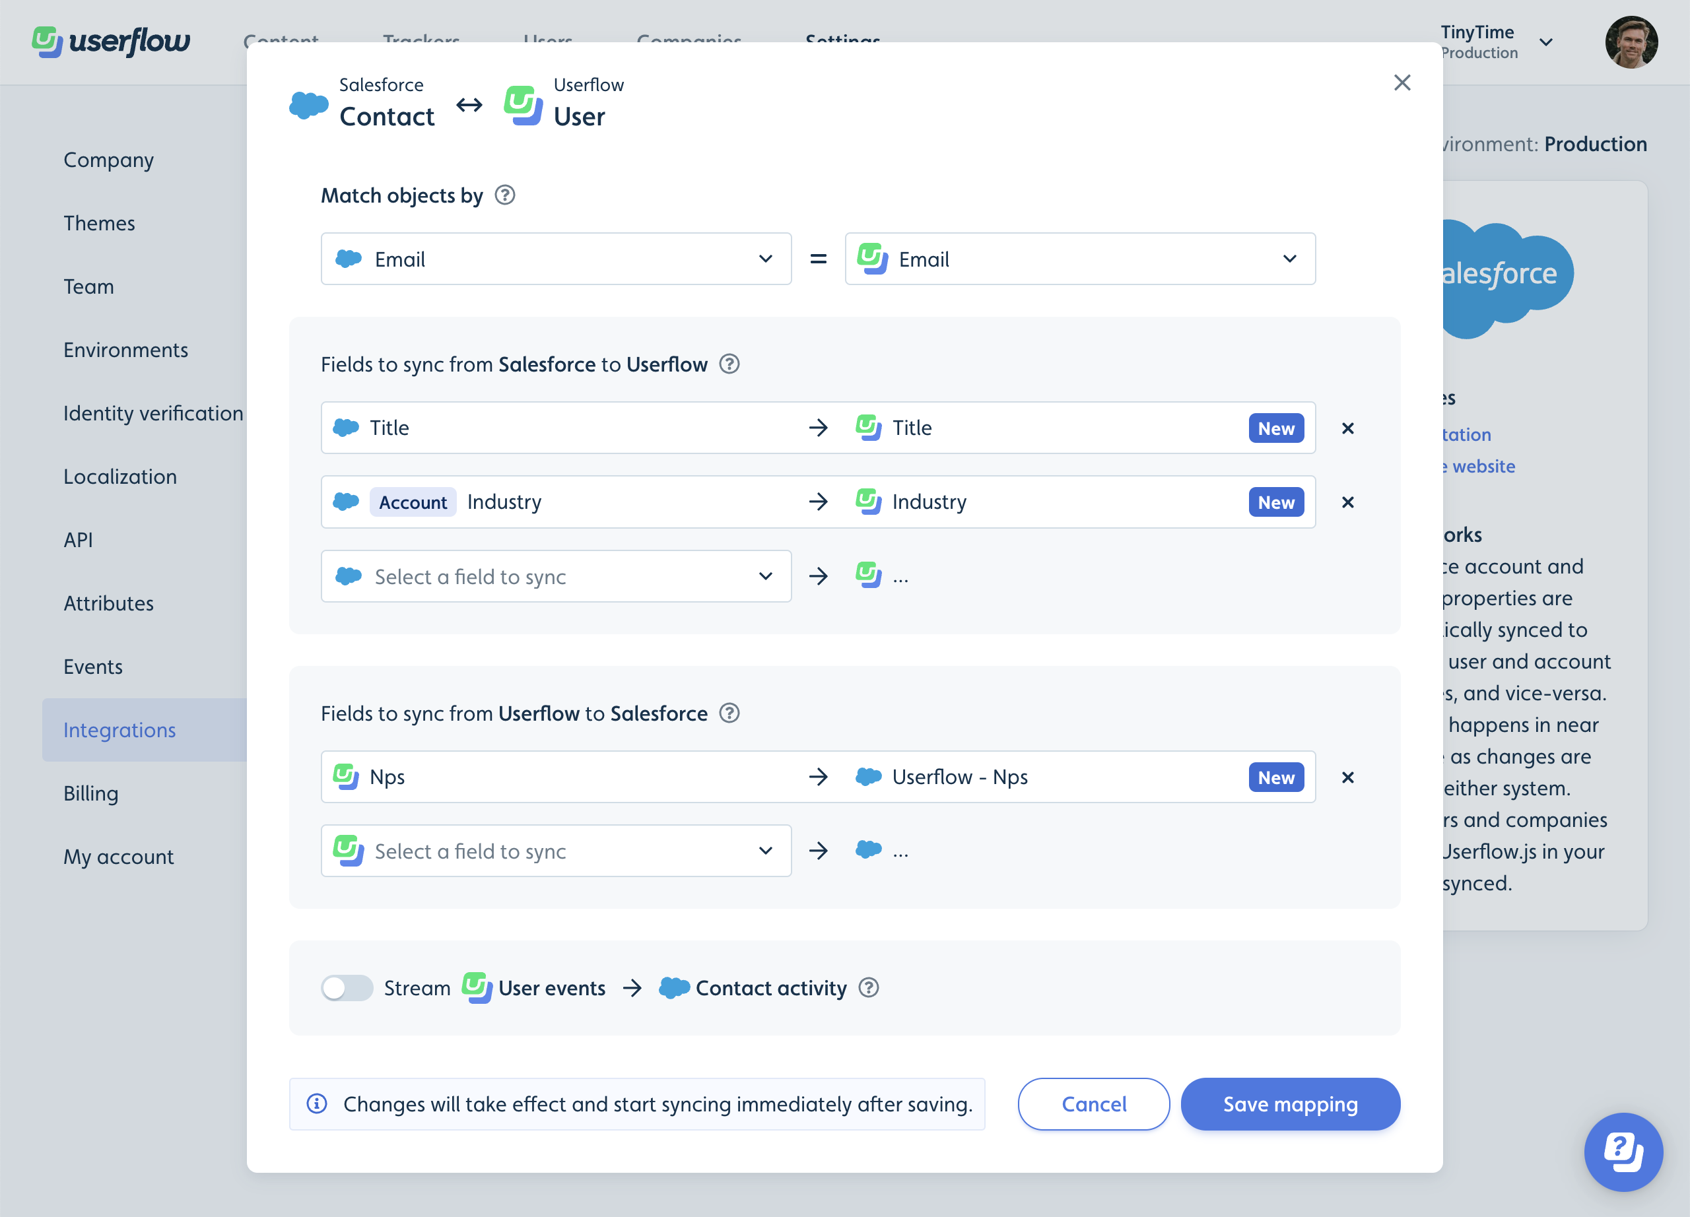Open the Userflow help chat widget
This screenshot has height=1217, width=1690.
point(1623,1152)
